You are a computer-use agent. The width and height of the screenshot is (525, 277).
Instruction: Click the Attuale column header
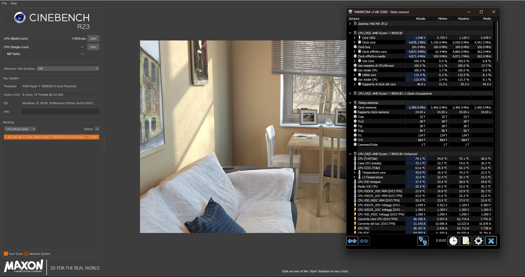coord(416,19)
